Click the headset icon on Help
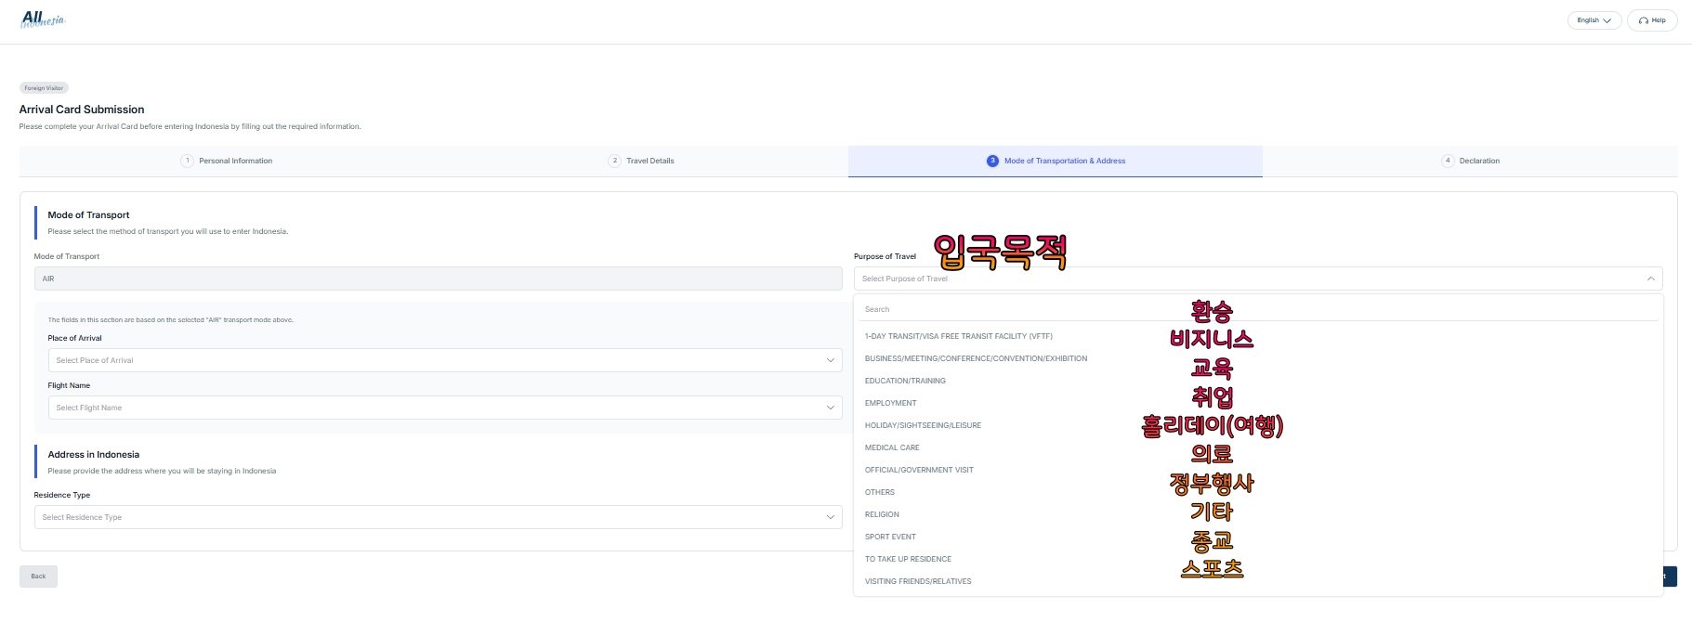Viewport: 1692px width, 635px height. 1643,20
